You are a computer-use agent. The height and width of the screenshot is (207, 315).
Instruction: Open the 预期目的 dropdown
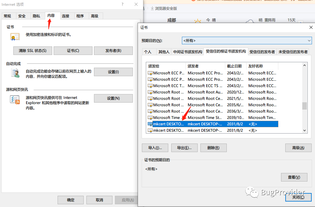[x=247, y=41]
